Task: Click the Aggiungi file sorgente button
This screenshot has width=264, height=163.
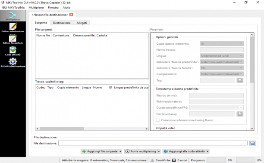Action: [x=100, y=151]
